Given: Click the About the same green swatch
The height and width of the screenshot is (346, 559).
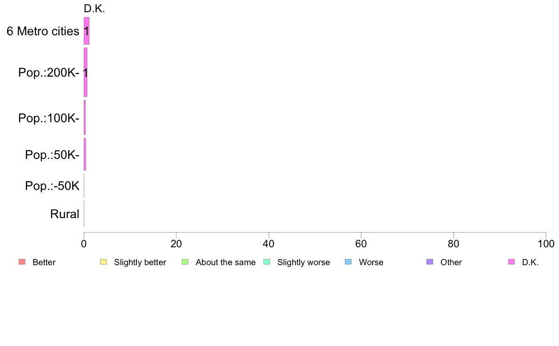Looking at the screenshot, I should tap(185, 262).
